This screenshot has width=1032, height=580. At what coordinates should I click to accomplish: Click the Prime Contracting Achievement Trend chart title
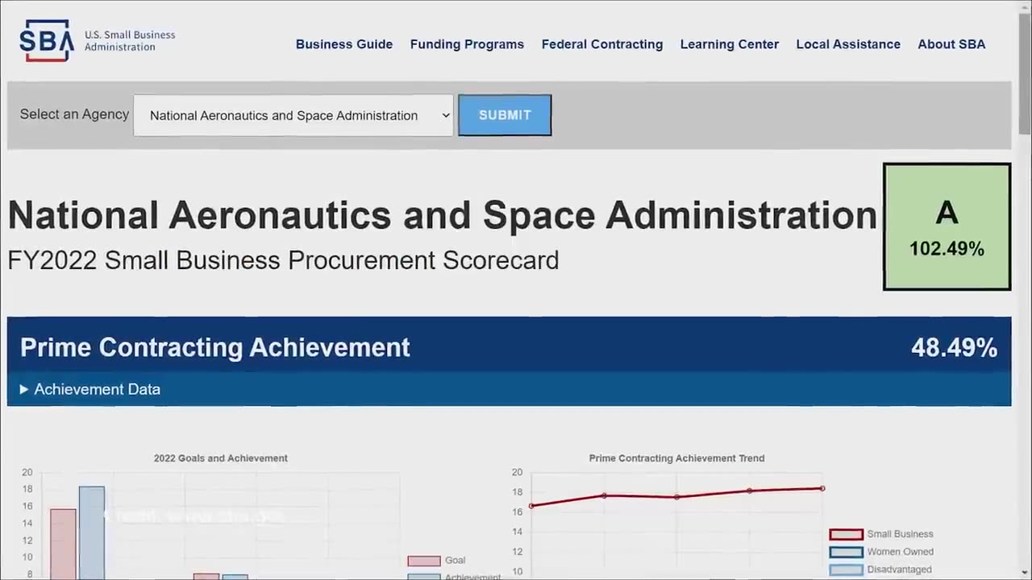(x=676, y=458)
